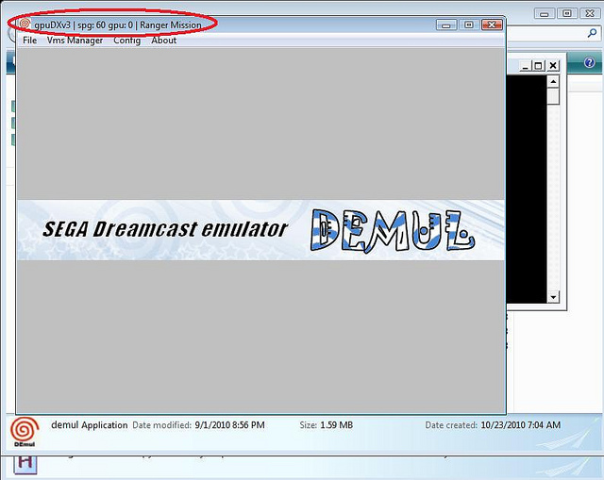This screenshot has height=480, width=604.
Task: Open the Config menu
Action: click(x=126, y=41)
